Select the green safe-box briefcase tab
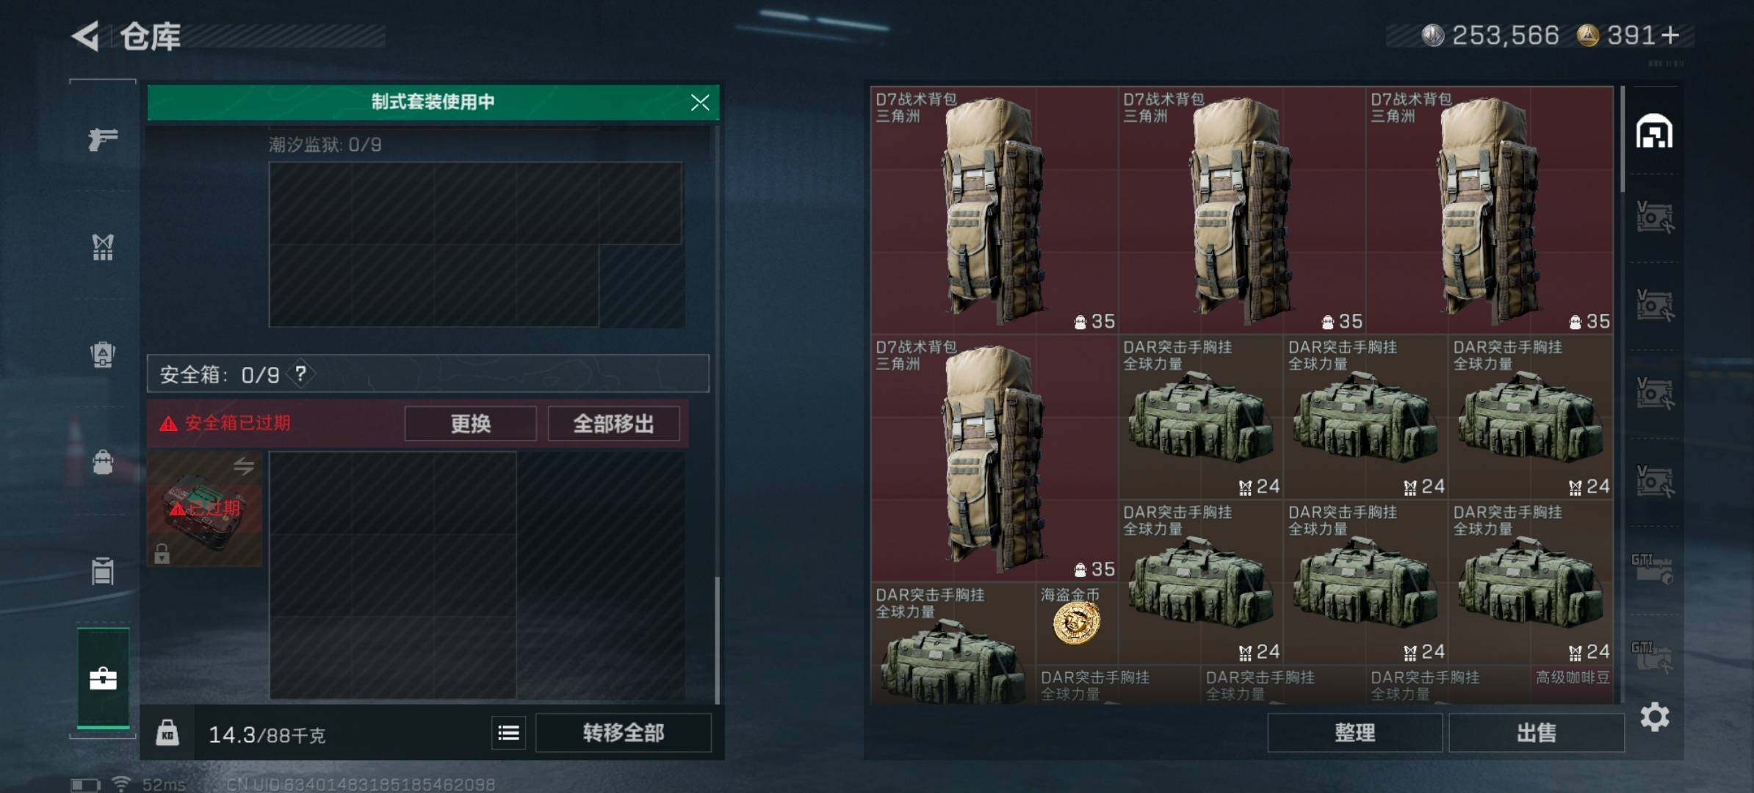Screen dimensions: 1754x793 [x=104, y=678]
